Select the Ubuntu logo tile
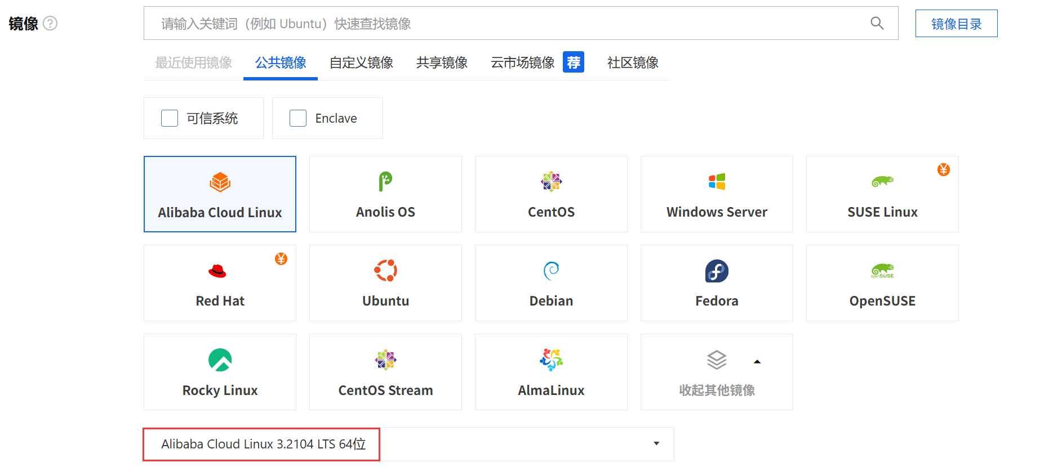Viewport: 1062px width, 467px height. point(385,271)
